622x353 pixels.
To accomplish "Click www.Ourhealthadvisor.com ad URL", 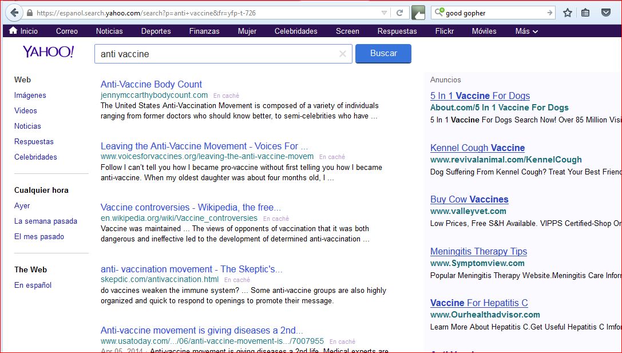I will click(x=485, y=315).
